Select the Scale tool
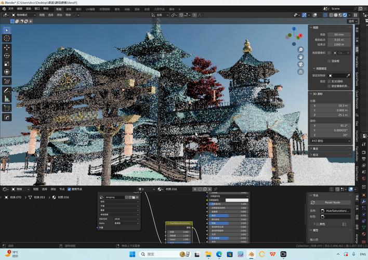The width and height of the screenshot is (368, 260). (x=7, y=63)
